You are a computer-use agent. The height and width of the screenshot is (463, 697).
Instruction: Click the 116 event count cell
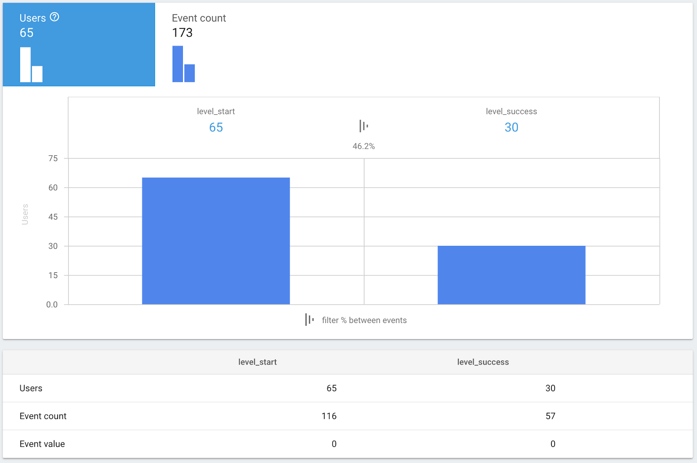pyautogui.click(x=329, y=416)
